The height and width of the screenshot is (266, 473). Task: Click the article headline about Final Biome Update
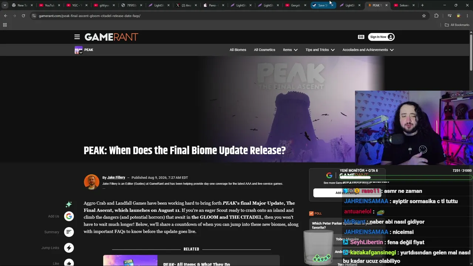pos(185,151)
